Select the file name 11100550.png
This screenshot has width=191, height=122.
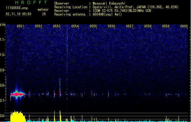[17, 8]
